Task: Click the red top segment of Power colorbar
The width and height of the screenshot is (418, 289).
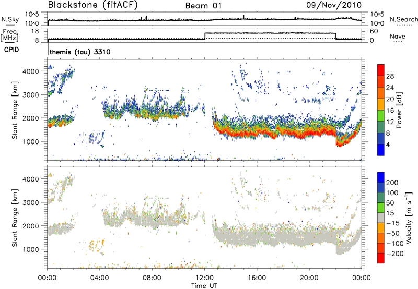Action: tap(381, 70)
